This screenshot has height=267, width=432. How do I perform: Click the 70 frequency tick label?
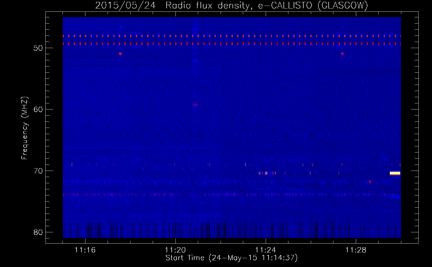click(38, 171)
